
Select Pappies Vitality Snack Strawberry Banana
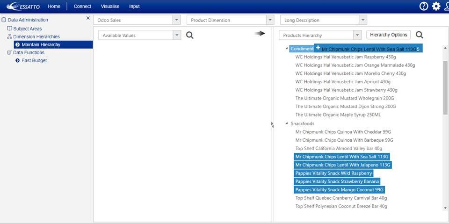337,181
